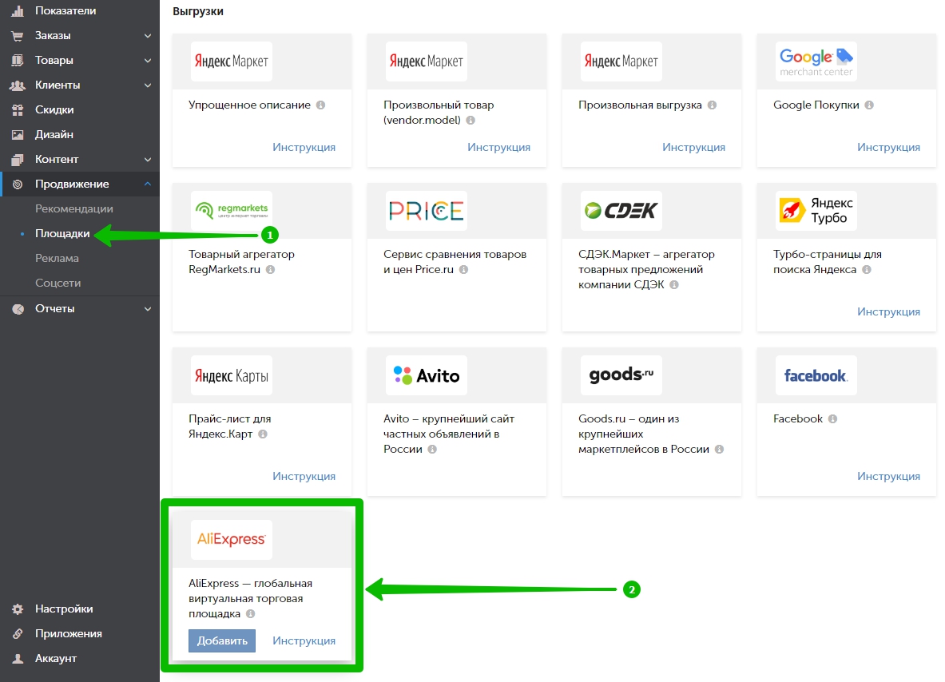Click info icon after компании СДЭК text
The width and height of the screenshot is (945, 682).
[673, 284]
